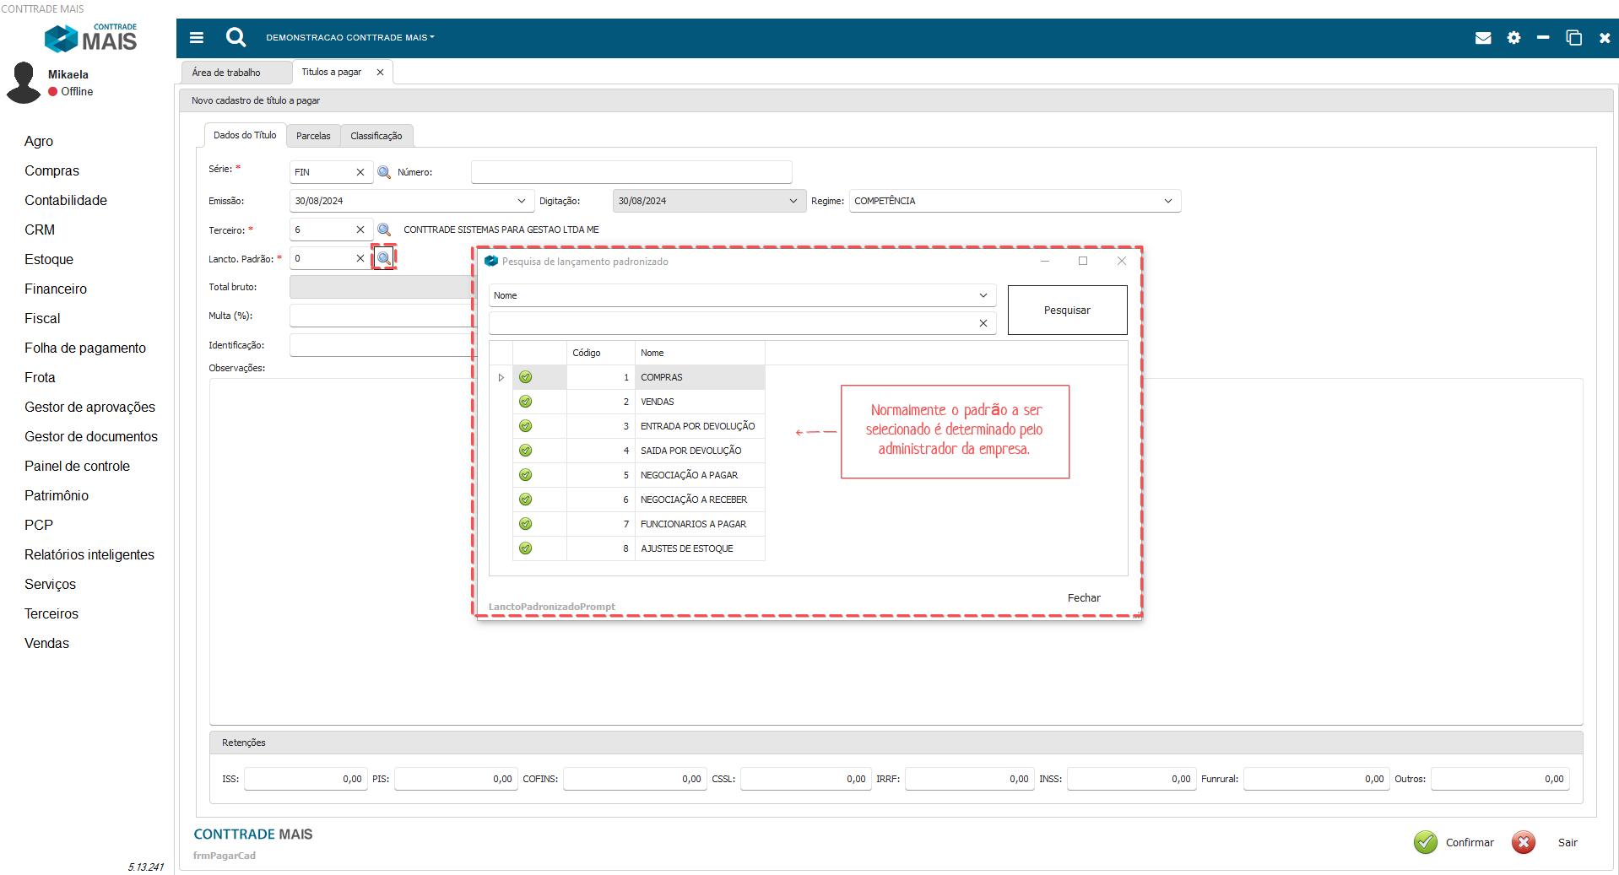Click Fechar to close search dialog

pyautogui.click(x=1084, y=597)
